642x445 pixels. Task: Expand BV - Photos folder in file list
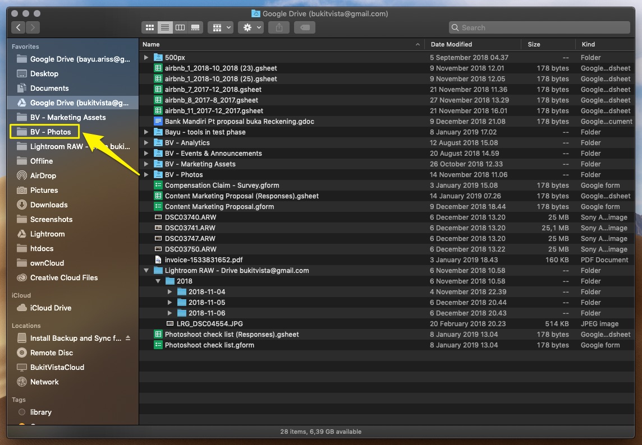[x=146, y=175]
